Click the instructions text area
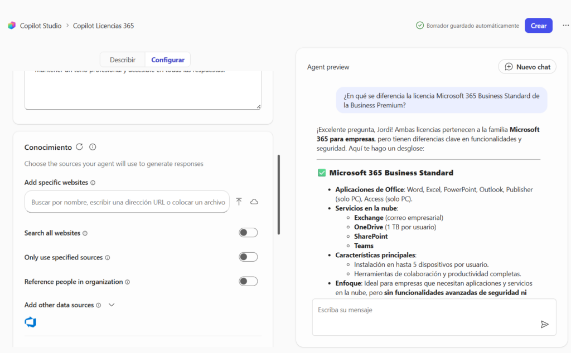Image resolution: width=571 pixels, height=353 pixels. 143,90
